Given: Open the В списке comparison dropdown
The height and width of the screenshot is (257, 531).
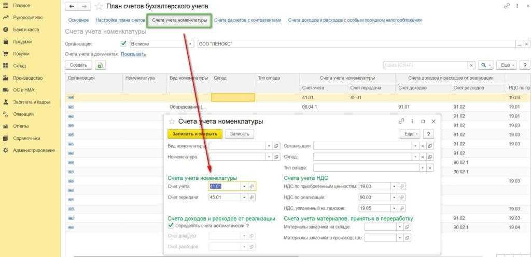Looking at the screenshot, I should pos(191,44).
